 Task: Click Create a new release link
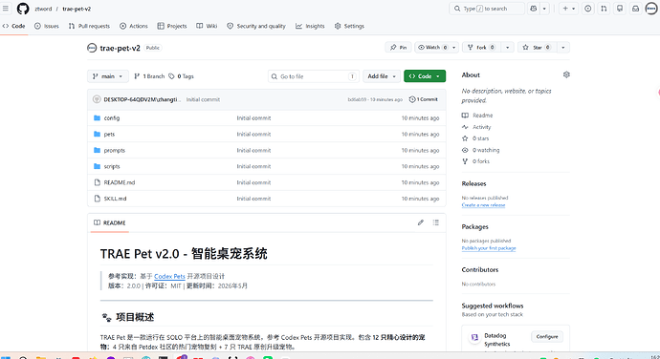[483, 205]
